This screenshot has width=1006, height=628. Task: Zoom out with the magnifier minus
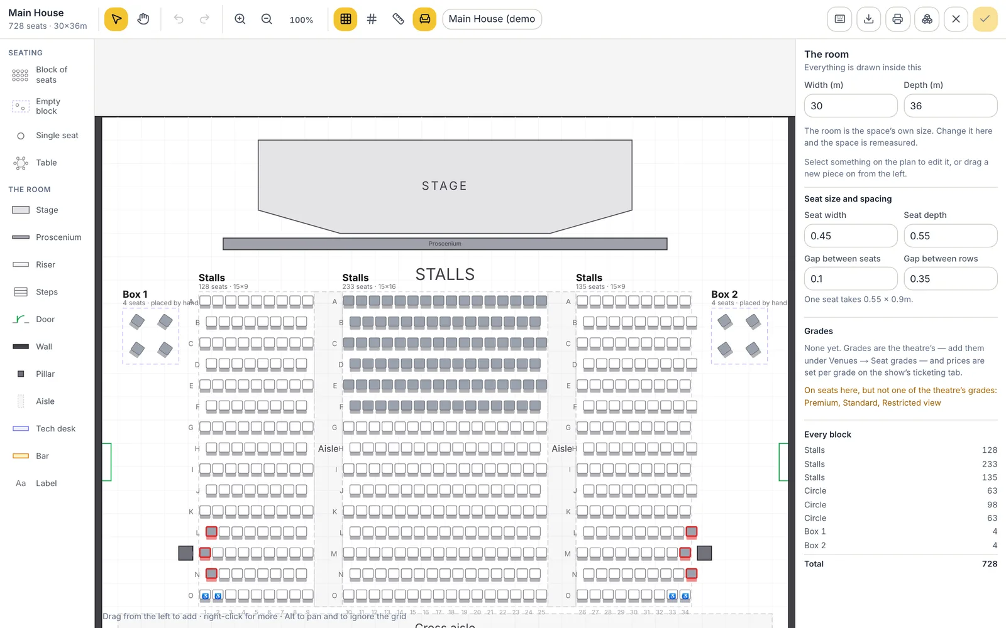267,19
